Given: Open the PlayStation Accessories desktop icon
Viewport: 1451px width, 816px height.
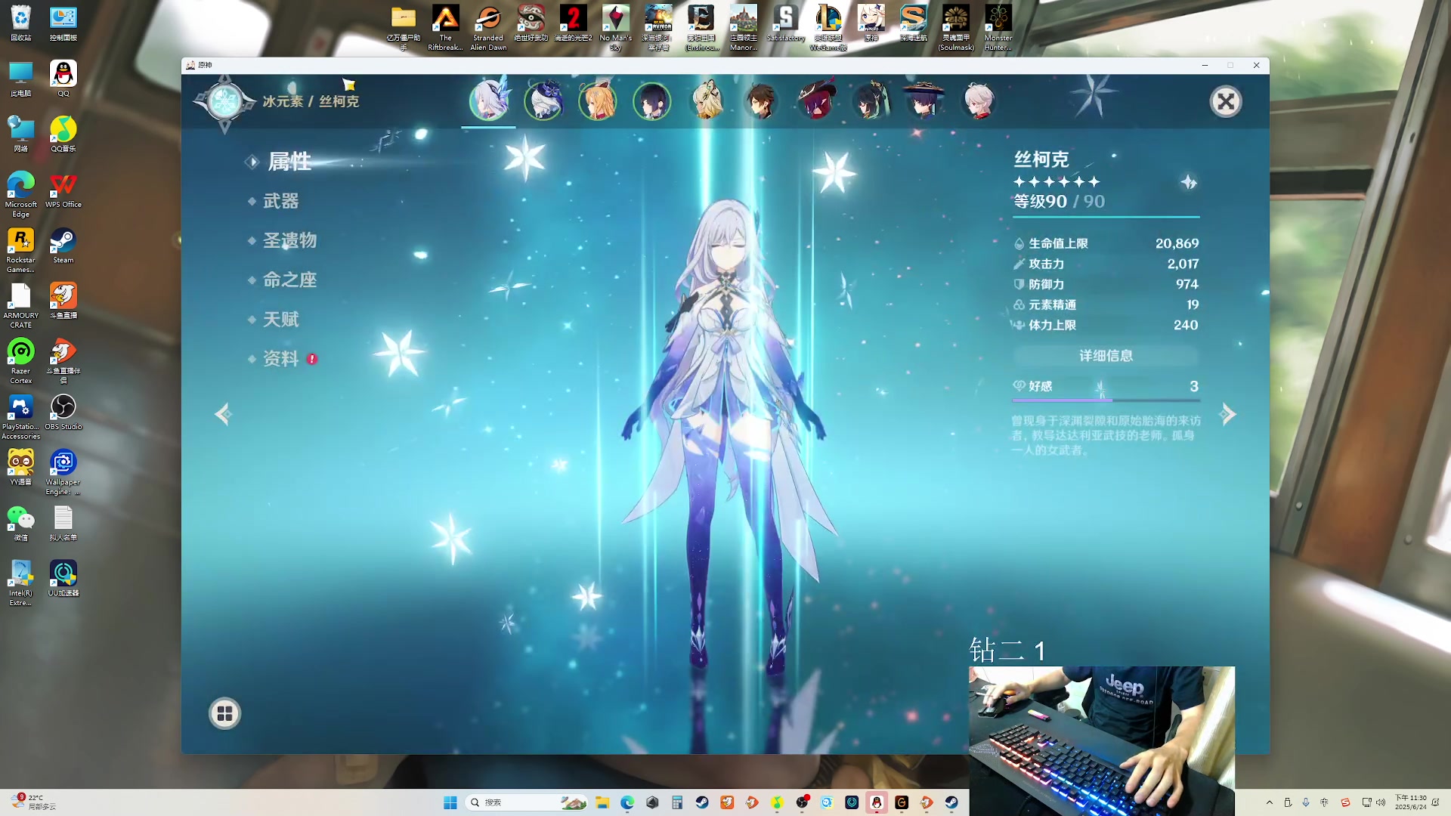Looking at the screenshot, I should coord(21,417).
